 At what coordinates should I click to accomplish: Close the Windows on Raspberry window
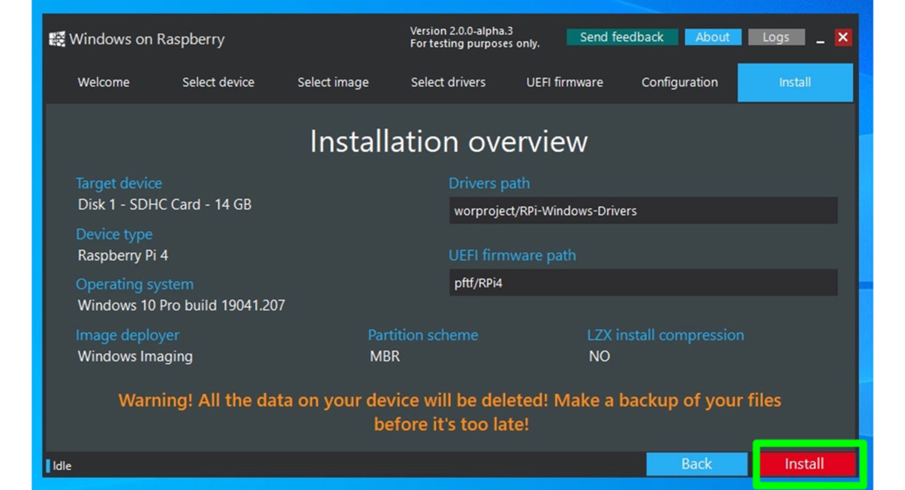tap(843, 37)
